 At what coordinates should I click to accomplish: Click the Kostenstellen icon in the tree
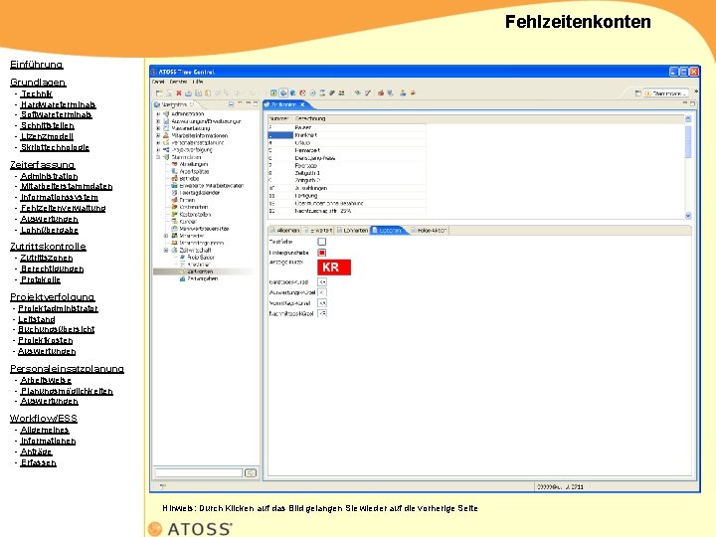174,214
